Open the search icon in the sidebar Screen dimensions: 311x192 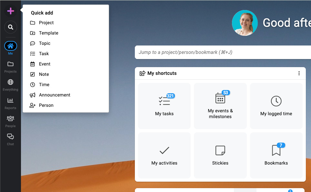click(10, 27)
